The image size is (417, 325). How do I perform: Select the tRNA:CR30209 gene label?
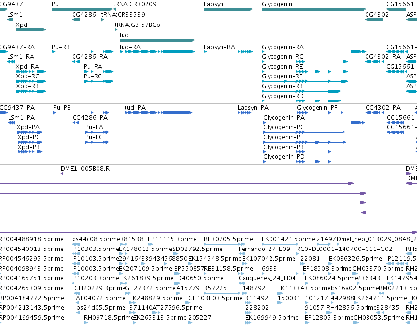pyautogui.click(x=135, y=4)
